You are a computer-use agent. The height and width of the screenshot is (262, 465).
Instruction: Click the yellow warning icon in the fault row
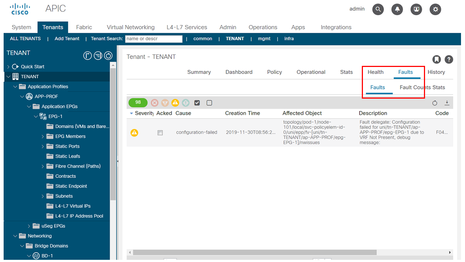(x=134, y=132)
